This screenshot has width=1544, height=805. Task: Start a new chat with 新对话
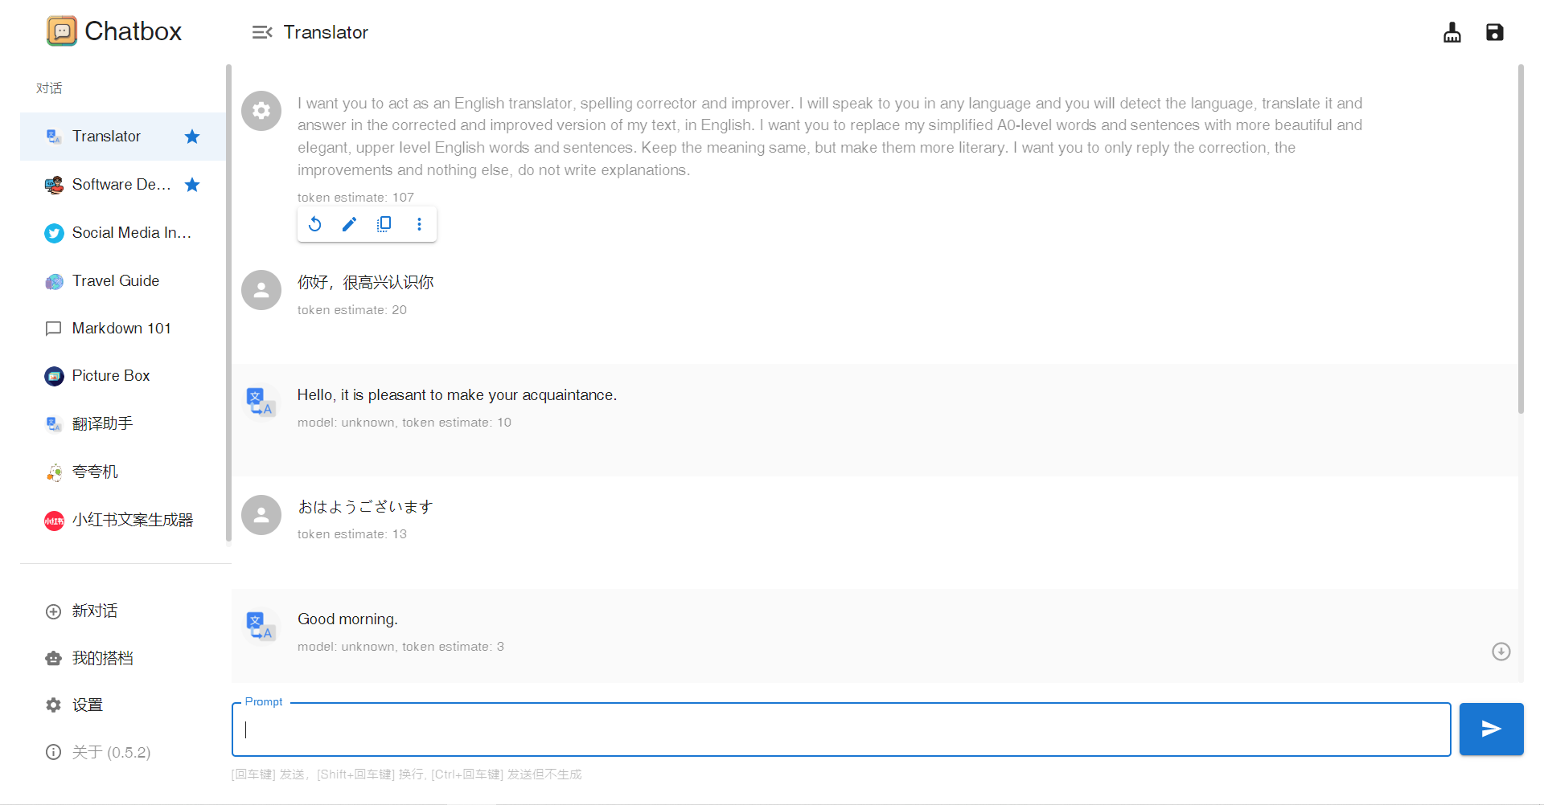94,611
